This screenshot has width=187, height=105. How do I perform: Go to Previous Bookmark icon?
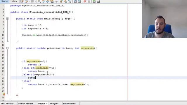[x=61, y=1]
